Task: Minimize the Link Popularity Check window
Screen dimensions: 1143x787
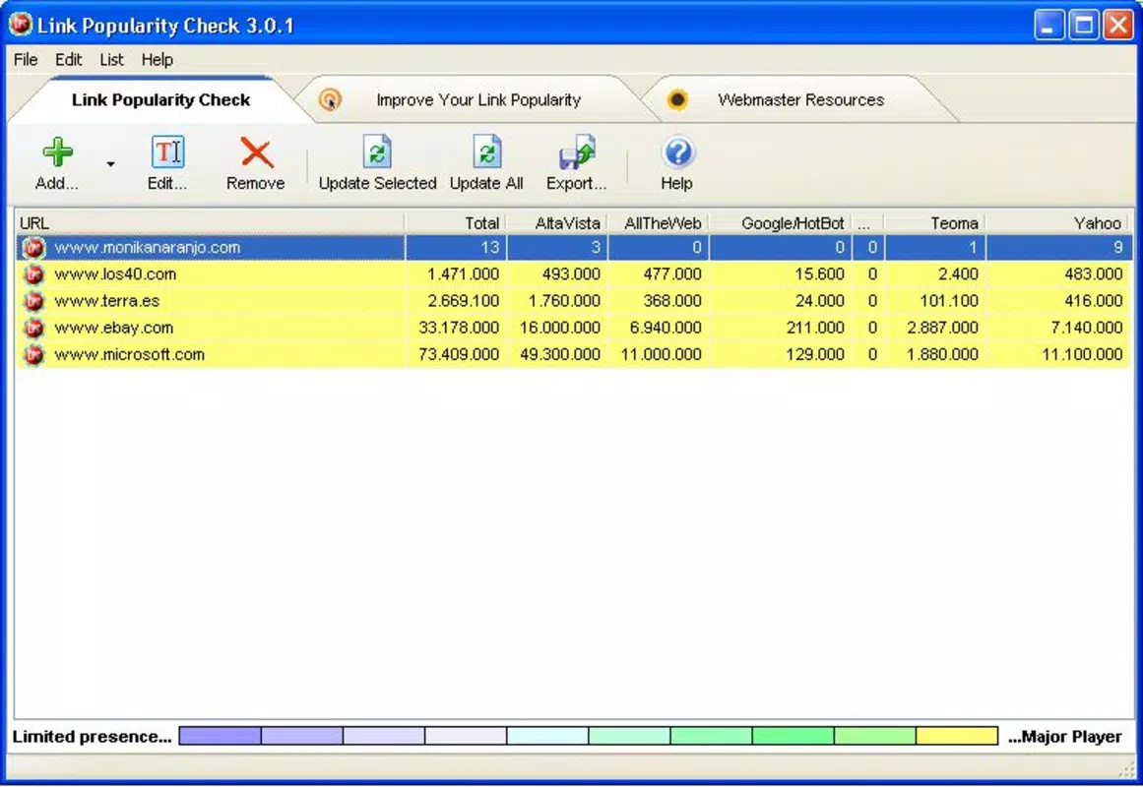Action: [1048, 26]
